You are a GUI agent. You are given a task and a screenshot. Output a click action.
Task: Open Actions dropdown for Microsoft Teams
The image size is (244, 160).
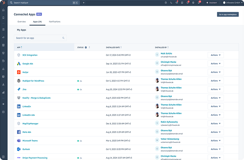point(216,140)
